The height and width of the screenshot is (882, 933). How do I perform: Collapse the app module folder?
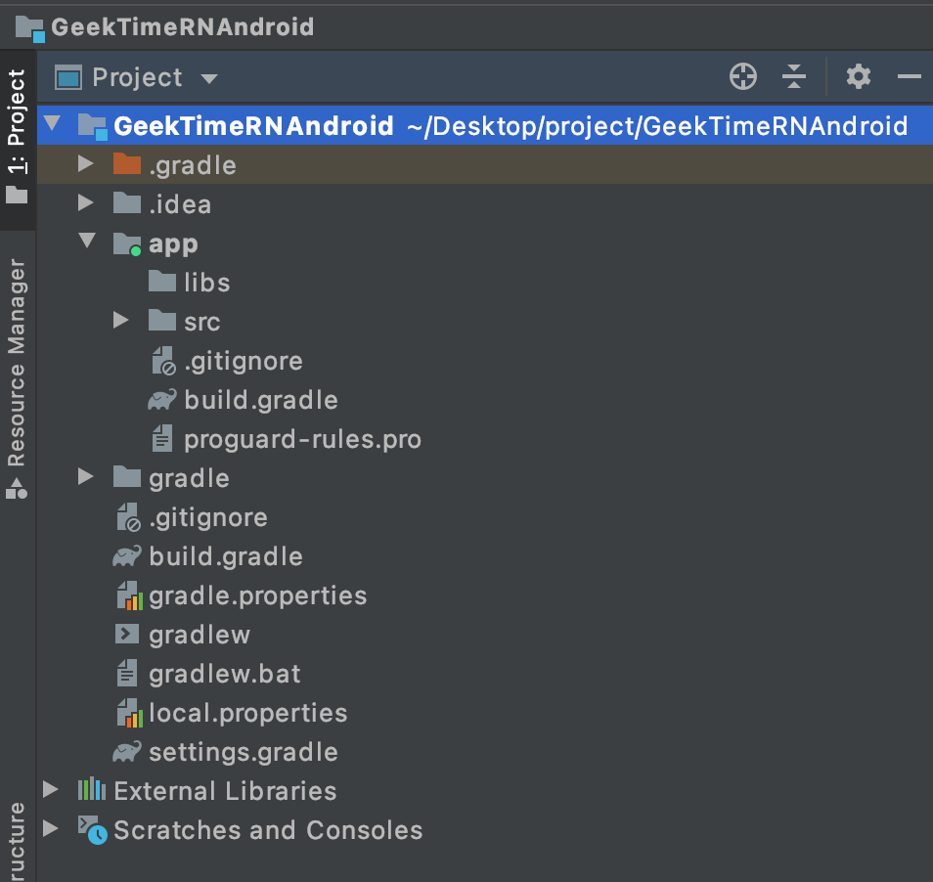(86, 243)
